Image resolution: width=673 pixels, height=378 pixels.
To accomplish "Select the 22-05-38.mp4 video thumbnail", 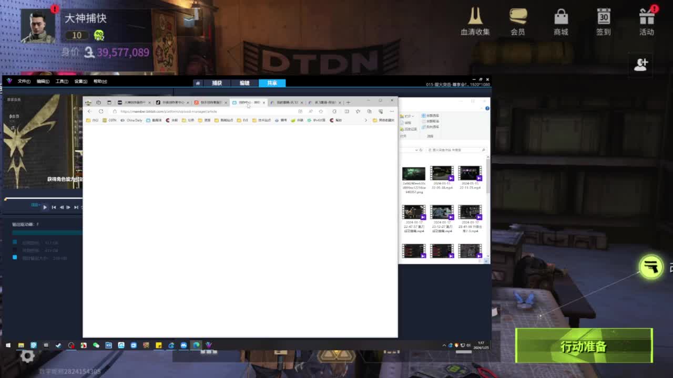I will pyautogui.click(x=442, y=173).
